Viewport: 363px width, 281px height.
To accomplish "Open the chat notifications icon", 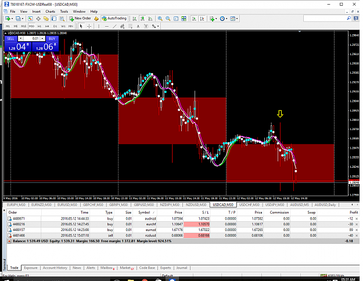I will click(356, 19).
